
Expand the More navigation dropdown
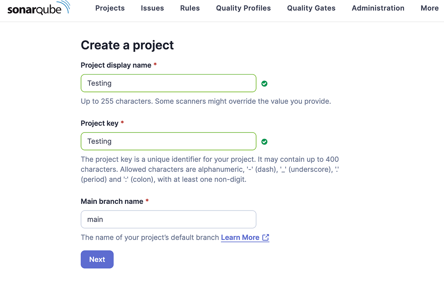click(429, 8)
